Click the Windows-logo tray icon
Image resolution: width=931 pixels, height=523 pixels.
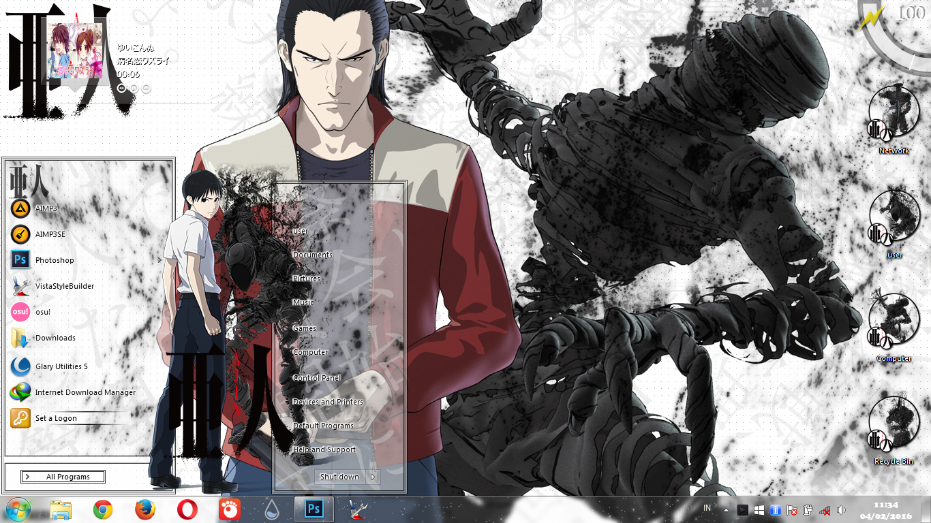click(x=759, y=509)
